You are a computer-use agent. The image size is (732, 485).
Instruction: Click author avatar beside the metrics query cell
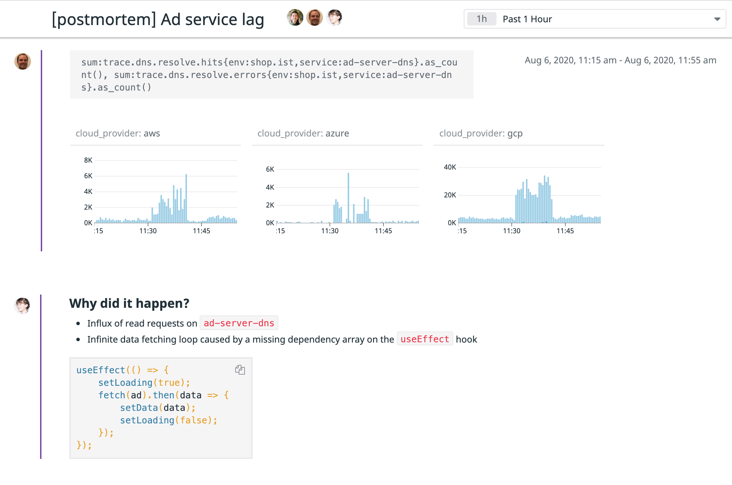coord(23,62)
